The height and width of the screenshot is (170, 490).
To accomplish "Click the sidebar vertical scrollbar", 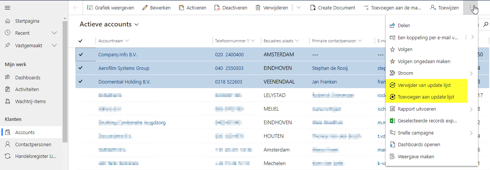I will click(65, 76).
